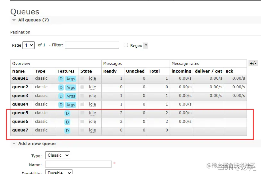Screen dimensions: 261x174
Task: Click the D durable badge for queue6
Action: [x=67, y=122]
